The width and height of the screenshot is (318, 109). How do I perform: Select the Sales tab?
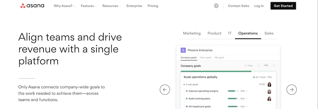269,33
